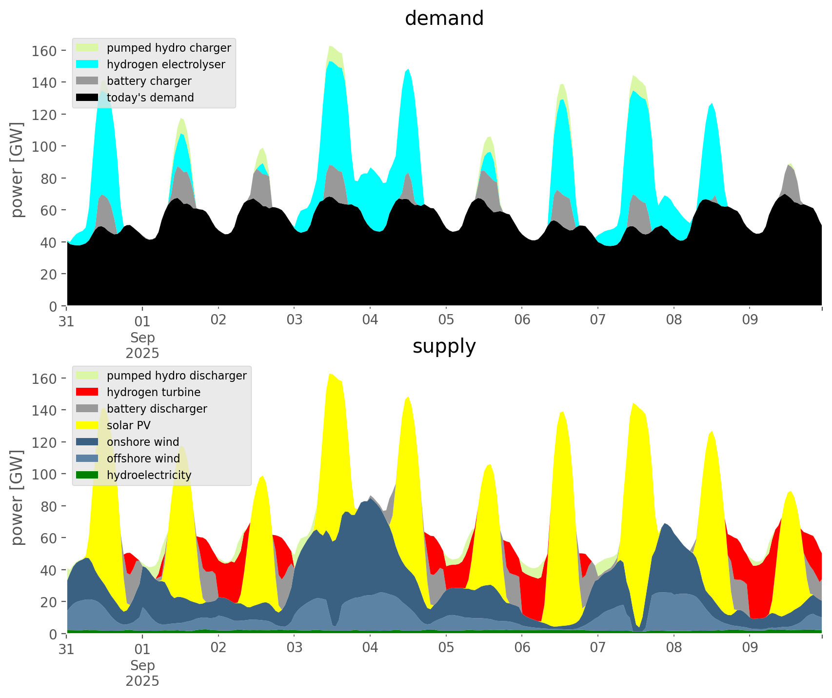
Task: Click the battery discharger legend label
Action: coord(157,409)
